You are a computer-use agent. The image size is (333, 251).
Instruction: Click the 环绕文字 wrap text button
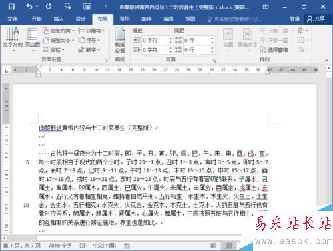[247, 40]
